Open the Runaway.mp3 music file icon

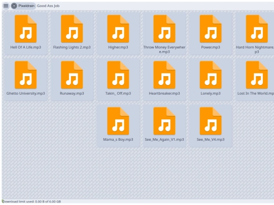click(x=72, y=75)
